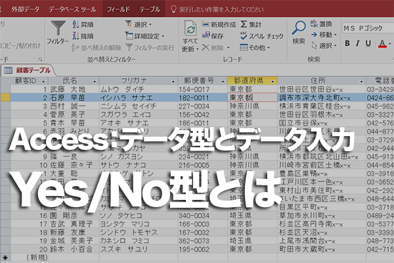
Task: Open 置換 replace tool
Action: 321,24
